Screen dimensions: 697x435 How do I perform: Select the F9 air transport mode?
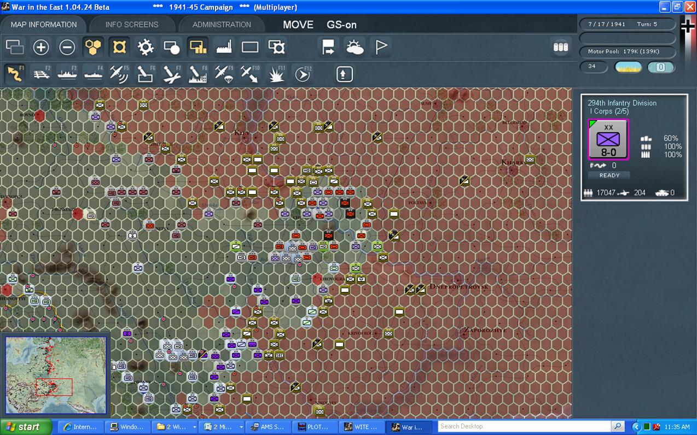coord(224,74)
